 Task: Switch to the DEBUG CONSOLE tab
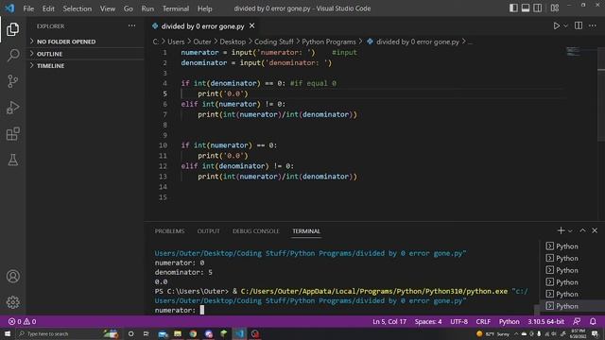256,230
